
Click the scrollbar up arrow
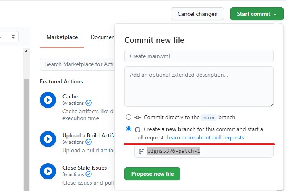(26, 51)
